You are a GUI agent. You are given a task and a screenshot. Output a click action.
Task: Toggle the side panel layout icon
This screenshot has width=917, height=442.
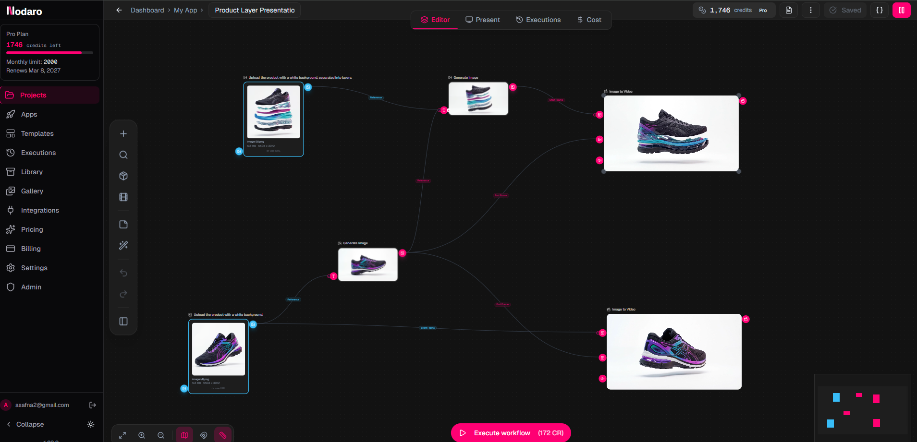point(123,322)
